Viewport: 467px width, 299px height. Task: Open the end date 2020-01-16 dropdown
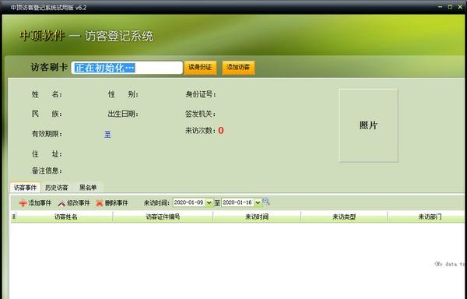click(258, 202)
